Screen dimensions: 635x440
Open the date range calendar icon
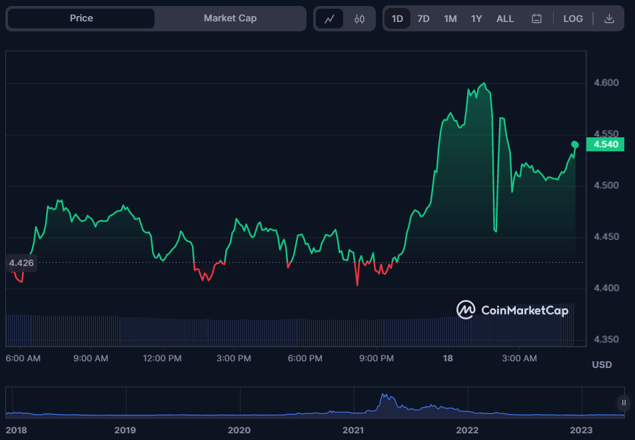(536, 18)
